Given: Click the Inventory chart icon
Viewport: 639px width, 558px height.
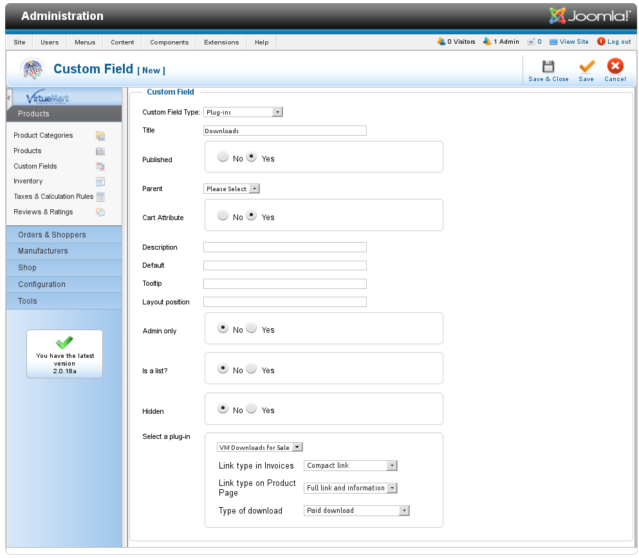Looking at the screenshot, I should tap(100, 181).
